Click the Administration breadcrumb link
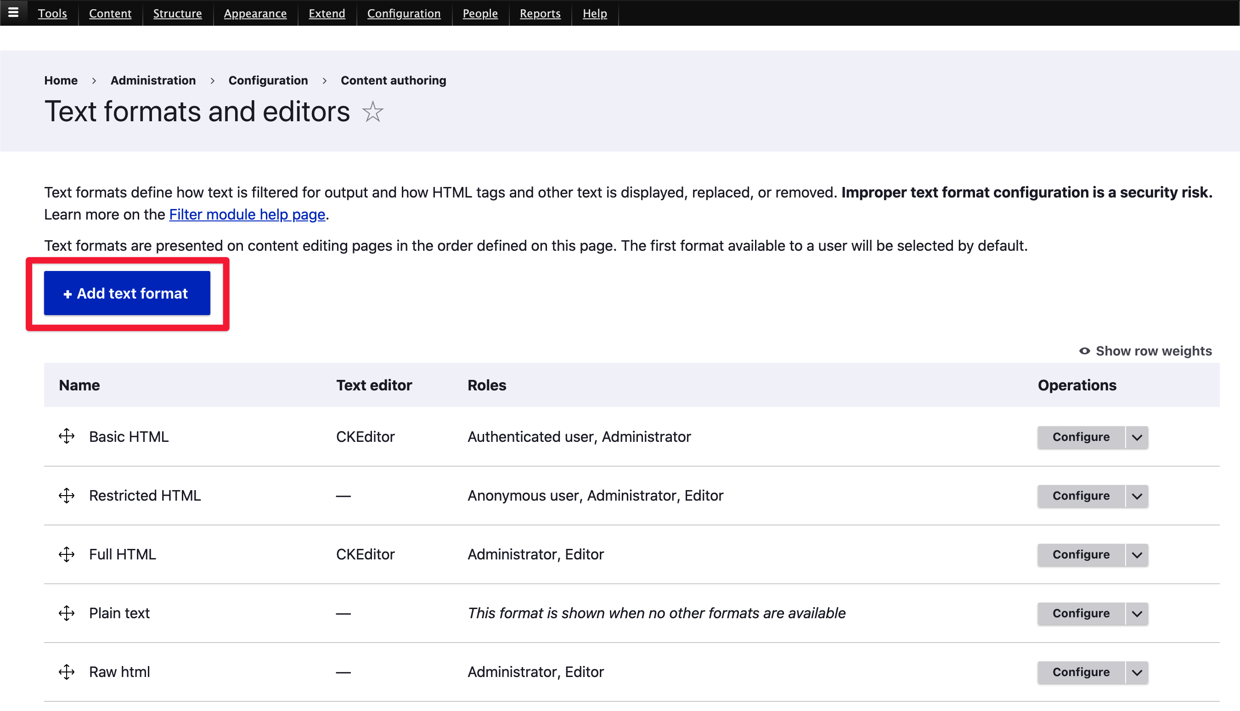Screen dimensions: 1240x711 tap(153, 80)
